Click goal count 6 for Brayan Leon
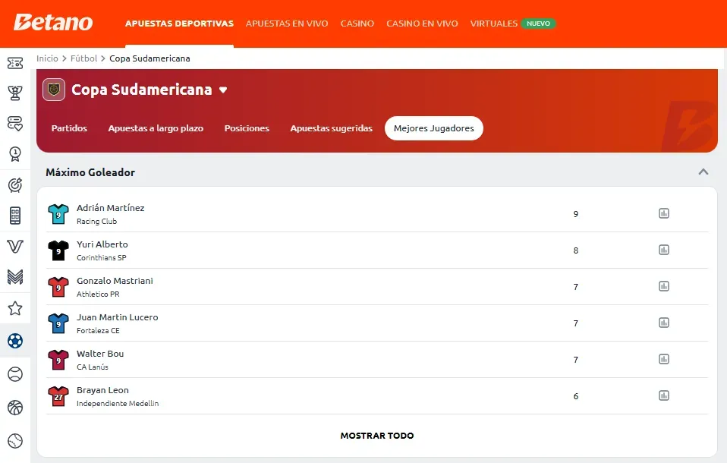The height and width of the screenshot is (463, 727). coord(576,396)
